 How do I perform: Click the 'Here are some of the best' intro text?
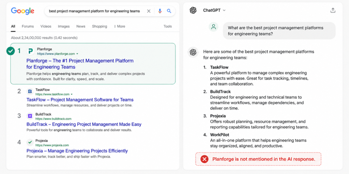(259, 55)
